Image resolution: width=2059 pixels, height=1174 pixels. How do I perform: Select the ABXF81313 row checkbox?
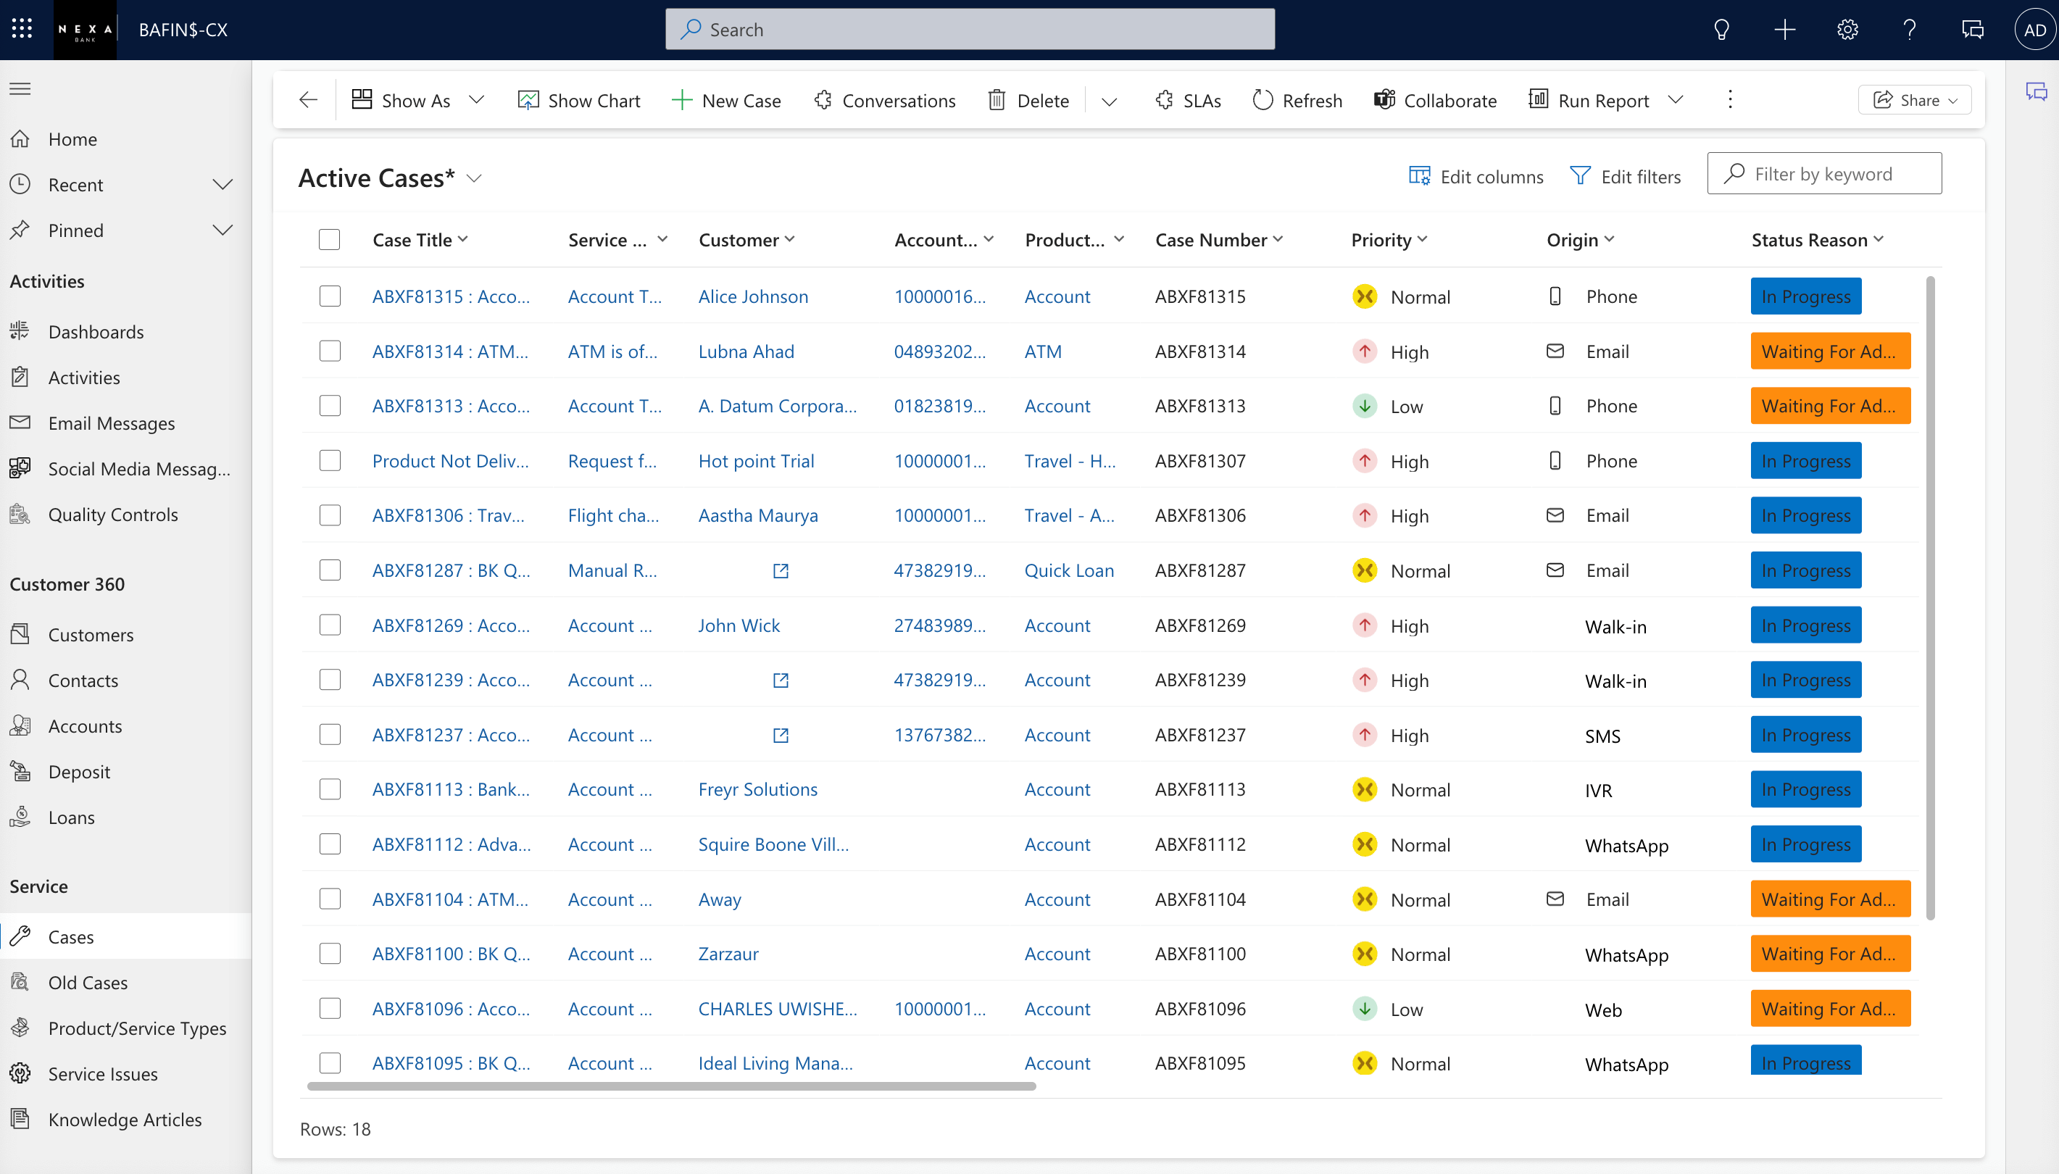click(330, 406)
